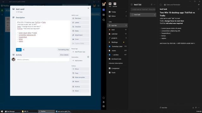Open Today smart list
Screen dimensions: 202x113
(x=117, y=12)
